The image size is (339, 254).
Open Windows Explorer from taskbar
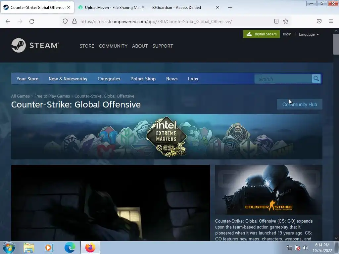tap(29, 248)
